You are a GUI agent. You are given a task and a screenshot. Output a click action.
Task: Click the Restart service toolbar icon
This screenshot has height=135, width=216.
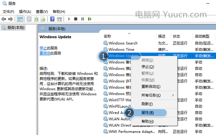tap(90, 19)
